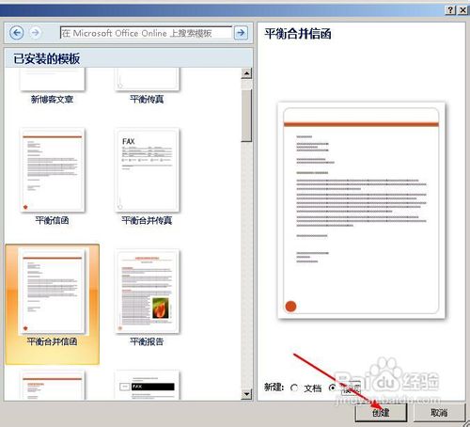Select the 新博客文章 template thumbnail
Image resolution: width=470 pixels, height=427 pixels.
pos(53,80)
